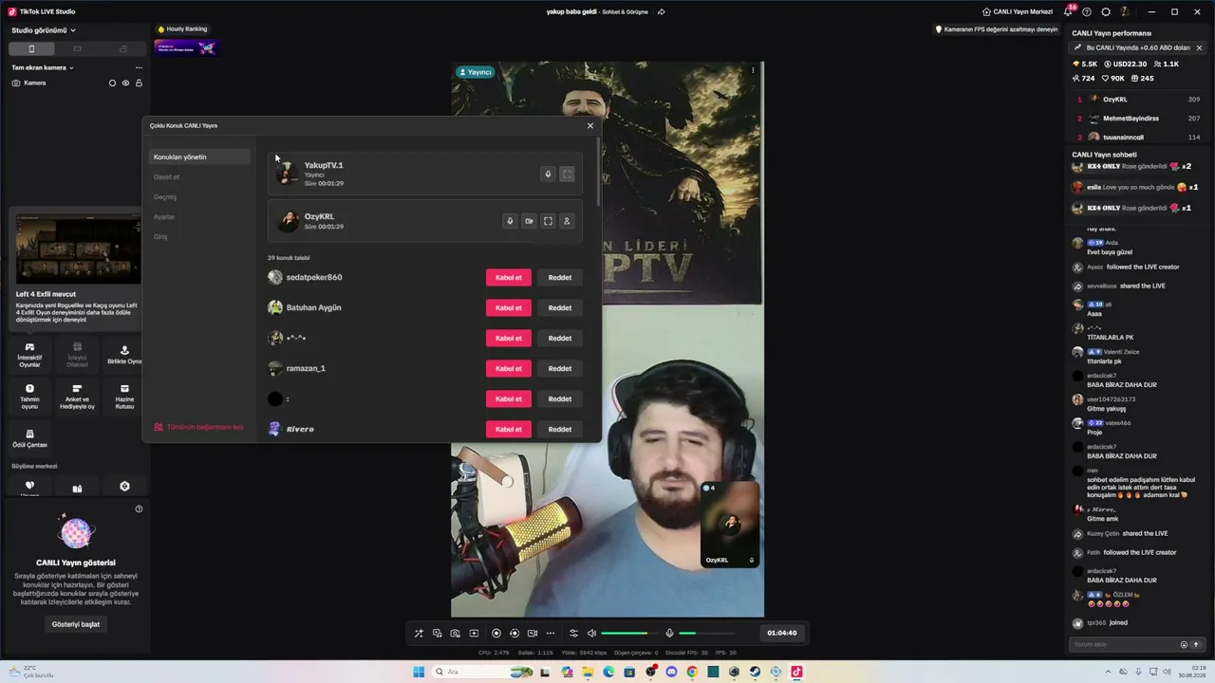Image resolution: width=1215 pixels, height=683 pixels.
Task: Open the more options ellipsis in bottom toolbar
Action: click(x=550, y=633)
